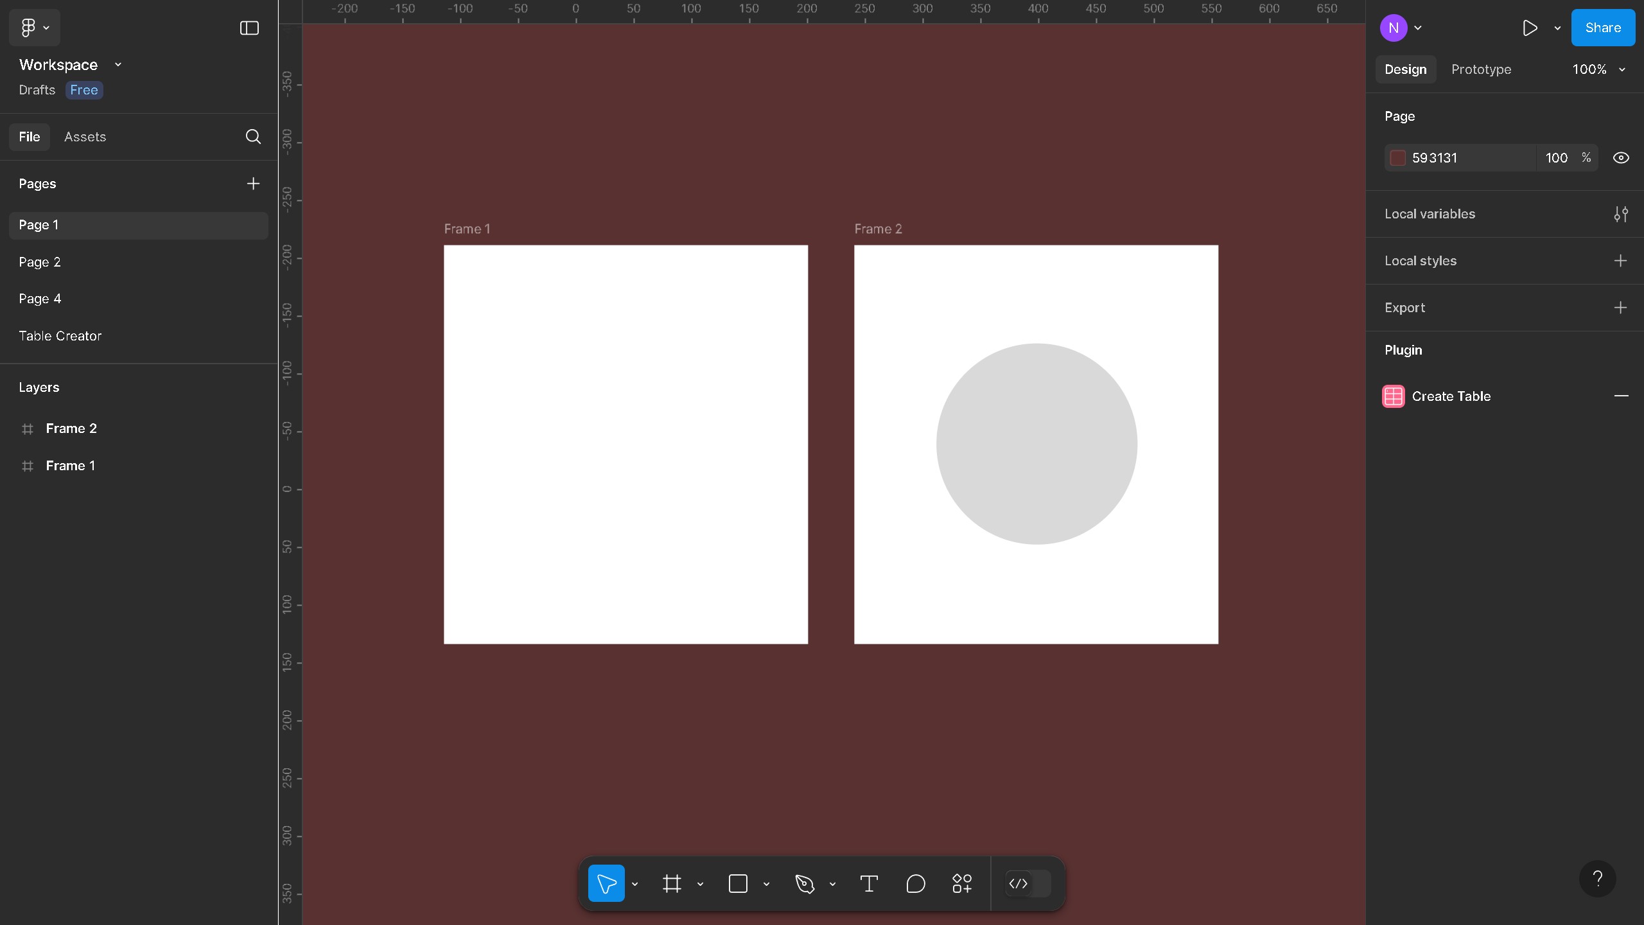Search within the Assets panel

point(253,136)
